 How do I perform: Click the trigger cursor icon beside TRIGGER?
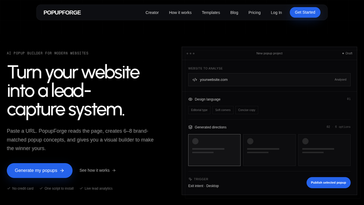click(190, 179)
